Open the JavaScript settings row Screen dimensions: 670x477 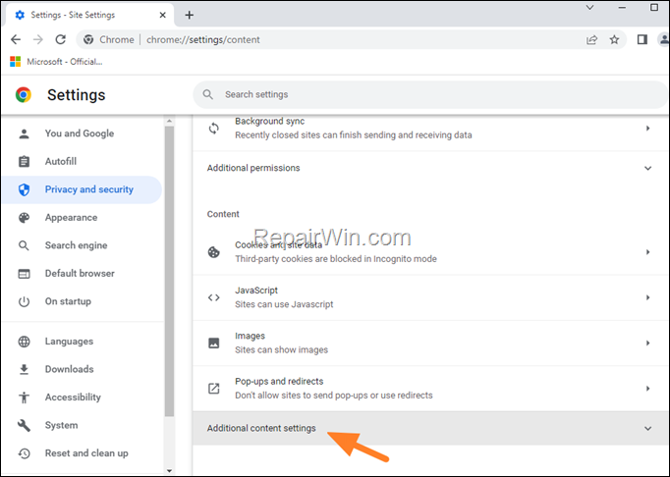point(430,297)
